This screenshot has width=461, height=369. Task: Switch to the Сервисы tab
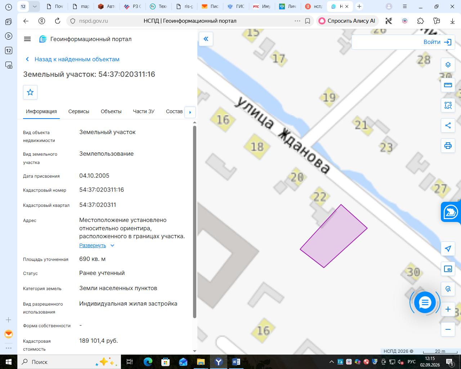(79, 111)
